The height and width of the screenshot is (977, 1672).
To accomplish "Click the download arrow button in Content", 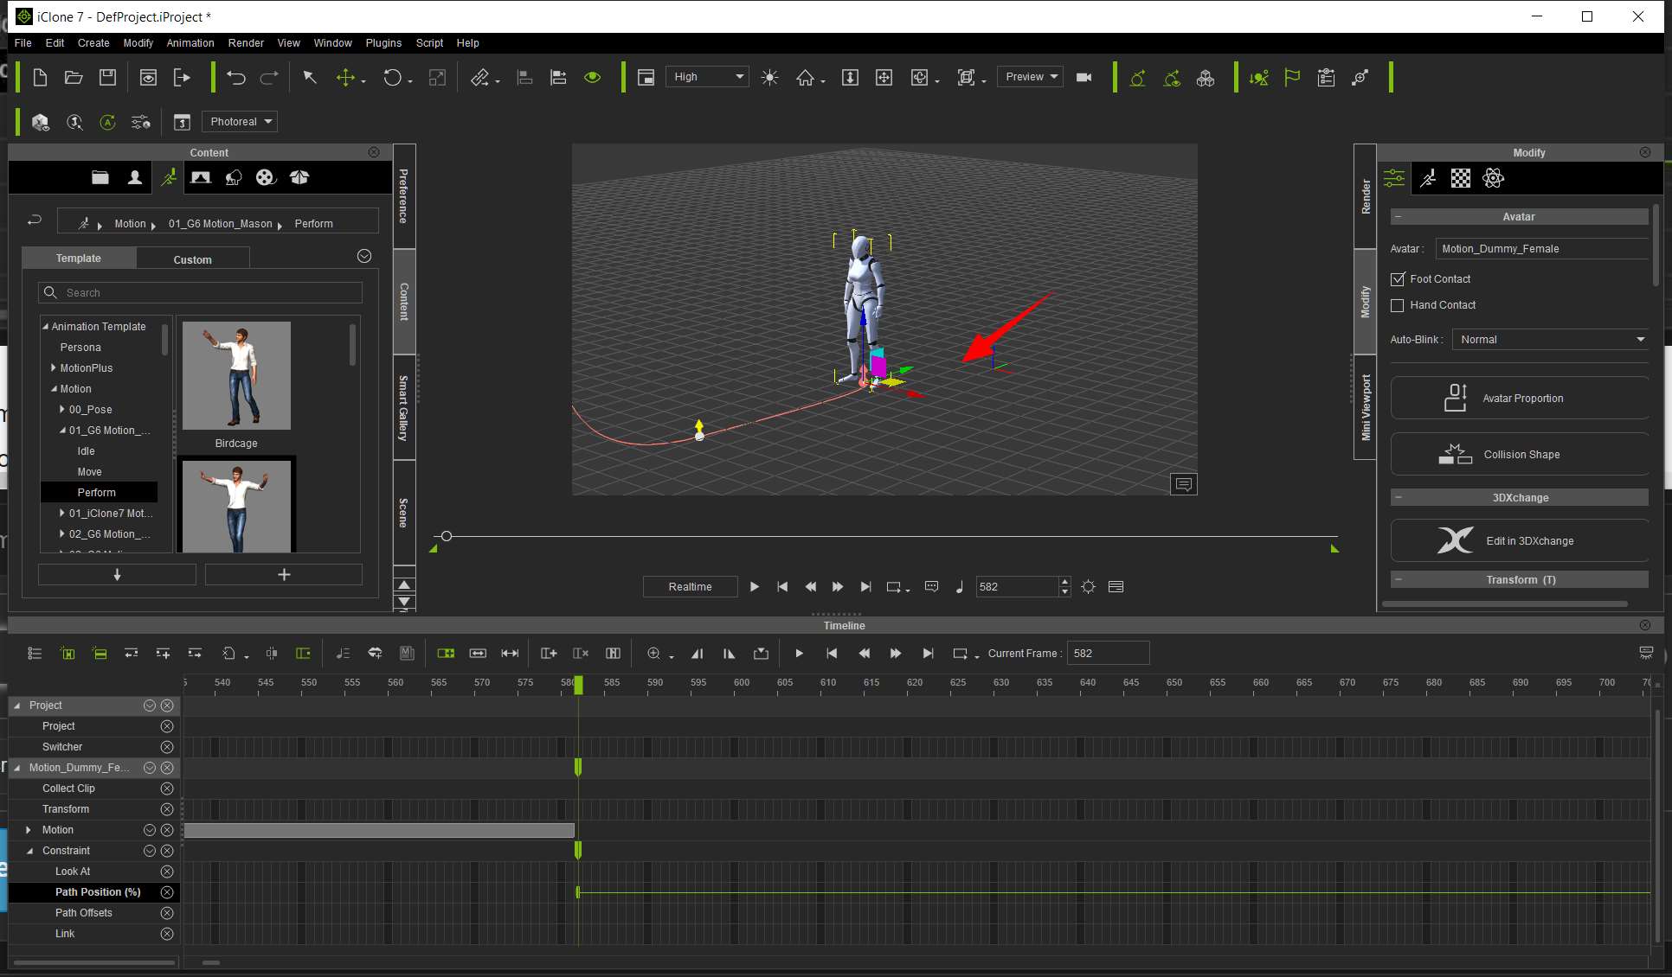I will [x=117, y=575].
